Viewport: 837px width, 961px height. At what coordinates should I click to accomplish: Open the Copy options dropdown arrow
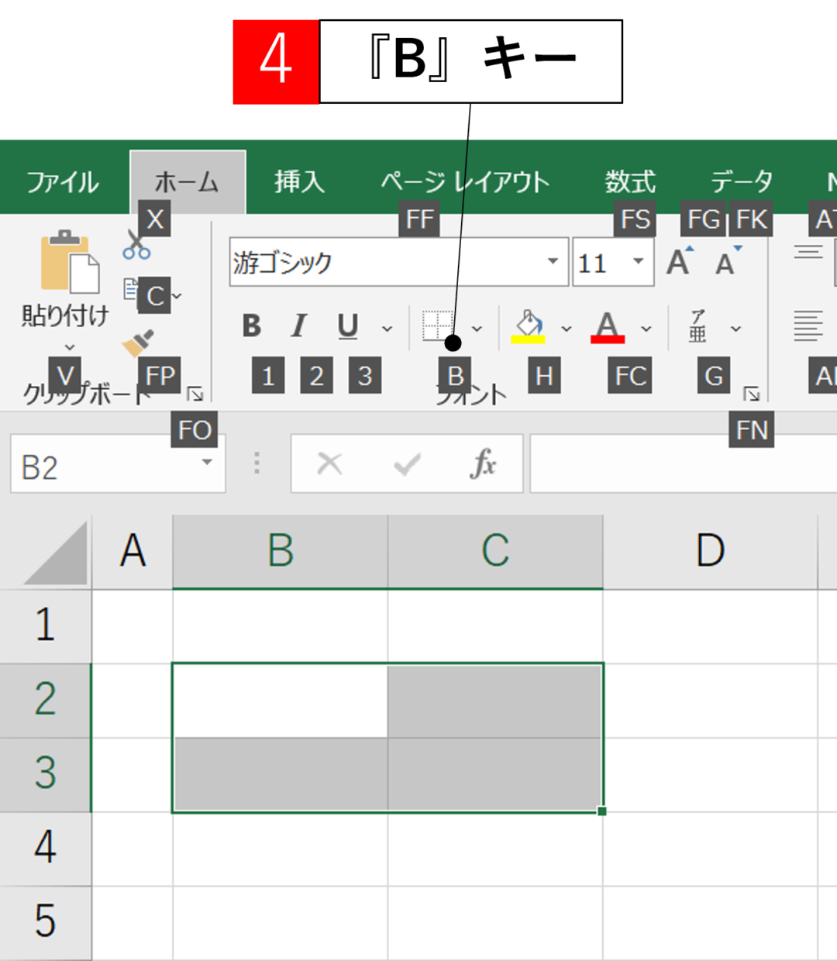tap(177, 295)
